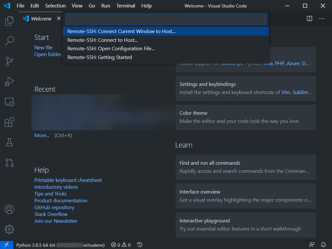Open the Run and Debug view

click(9, 82)
